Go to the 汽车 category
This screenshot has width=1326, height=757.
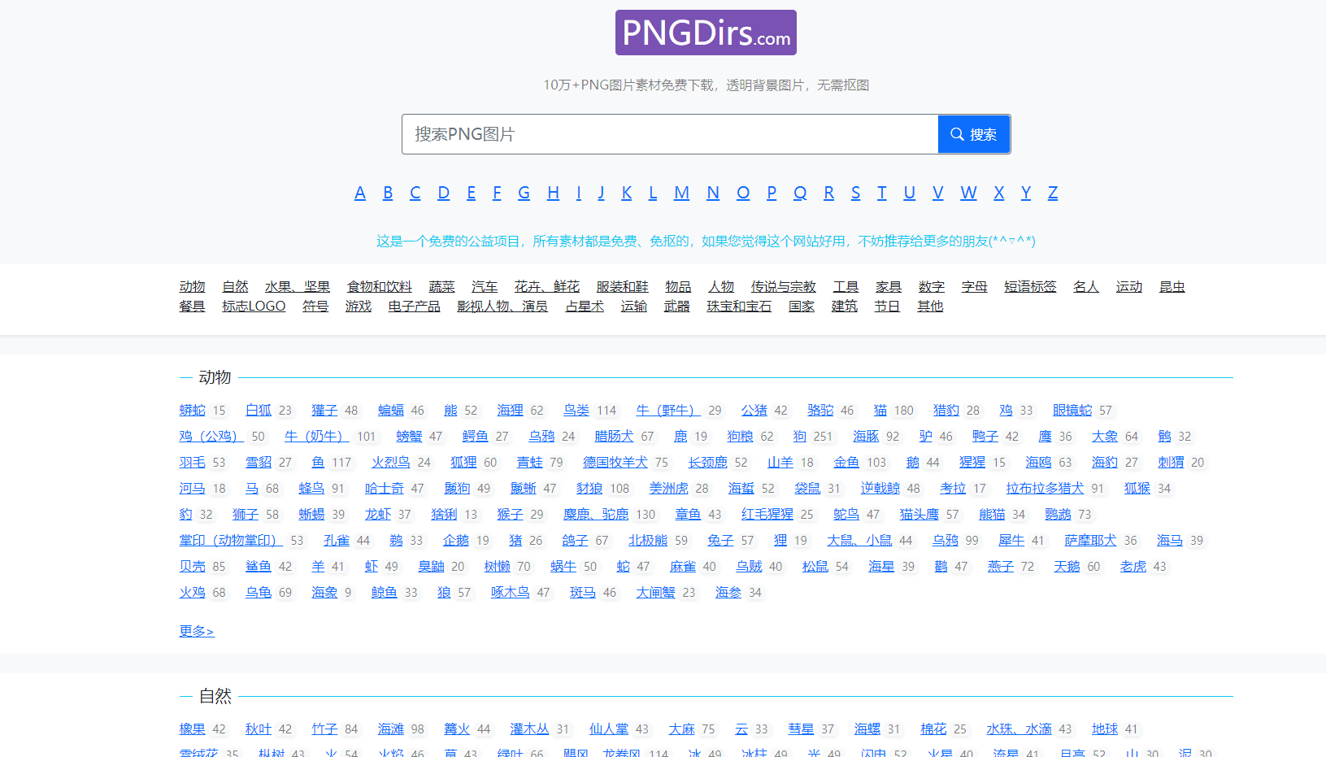point(485,287)
